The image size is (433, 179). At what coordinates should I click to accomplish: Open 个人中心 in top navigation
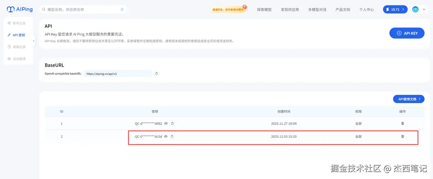click(x=366, y=9)
